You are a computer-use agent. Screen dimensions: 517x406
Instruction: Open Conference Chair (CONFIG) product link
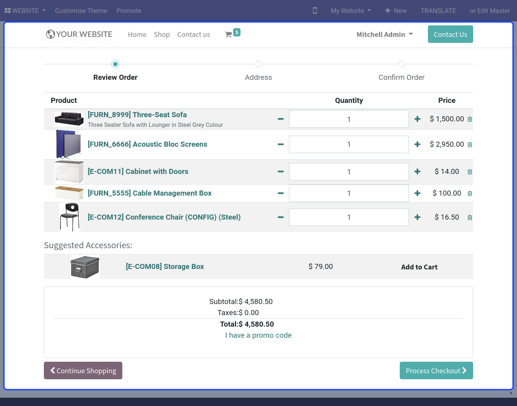(164, 217)
